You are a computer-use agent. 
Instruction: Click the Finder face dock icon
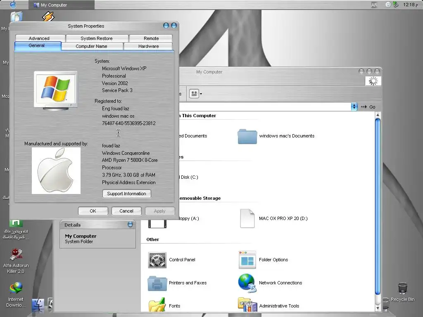pos(38,305)
